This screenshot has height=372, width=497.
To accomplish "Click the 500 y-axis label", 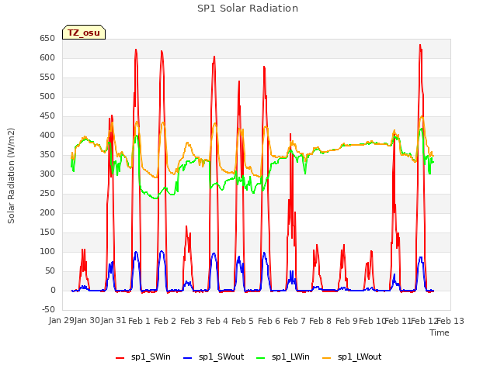I will click(x=47, y=96).
